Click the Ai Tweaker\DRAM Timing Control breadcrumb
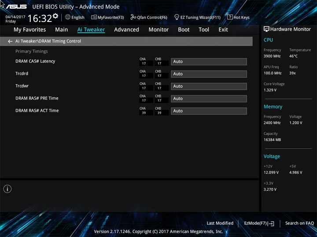Image resolution: width=317 pixels, height=237 pixels. click(x=48, y=41)
